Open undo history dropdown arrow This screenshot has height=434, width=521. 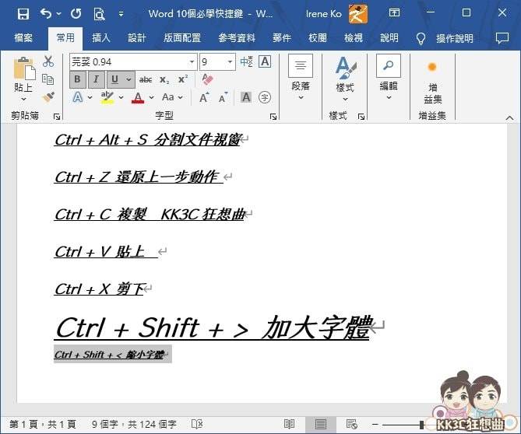59,14
